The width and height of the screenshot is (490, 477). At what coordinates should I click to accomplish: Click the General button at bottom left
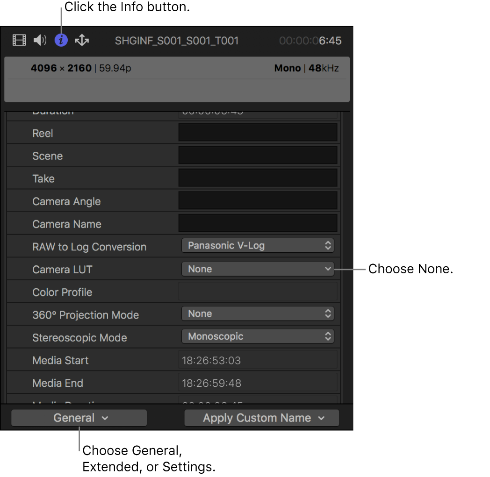tap(79, 418)
